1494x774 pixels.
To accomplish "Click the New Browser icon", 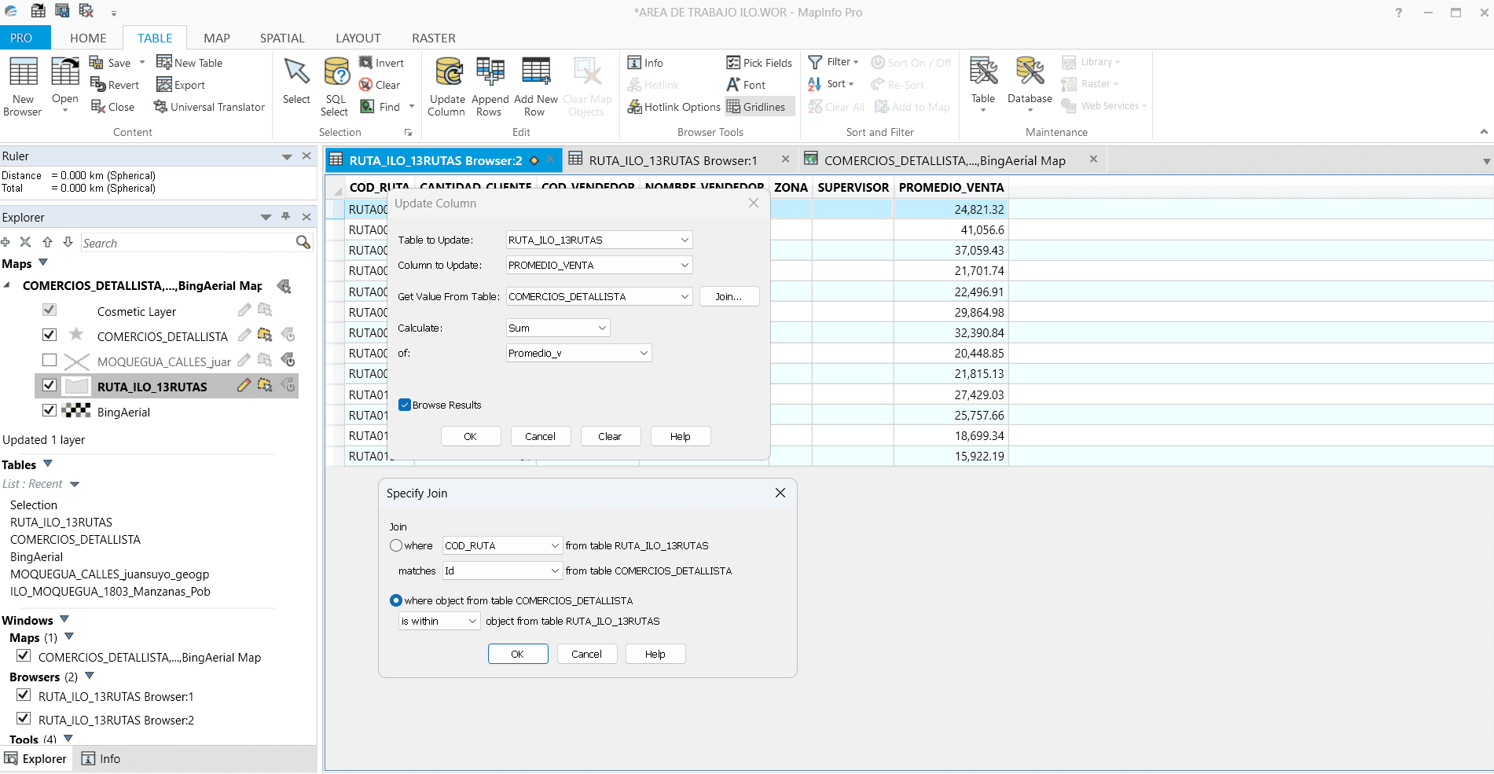I will pos(23,86).
